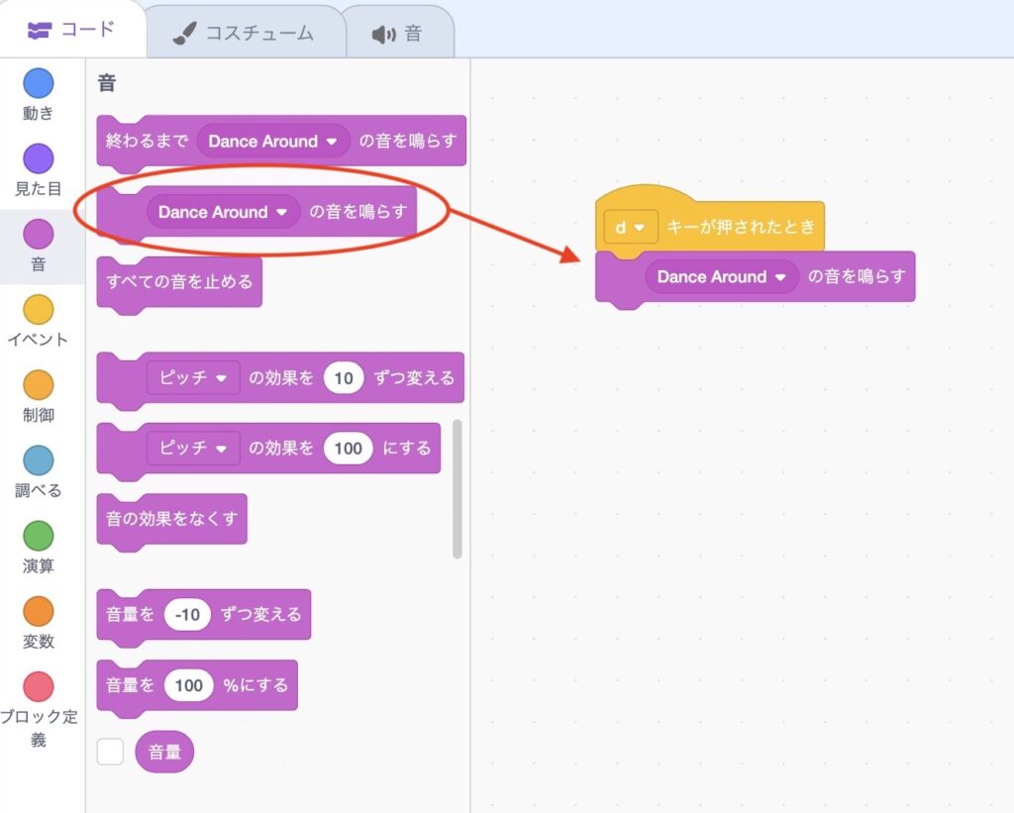Click the 音の効果をなくす block
The image size is (1014, 813).
coord(172,520)
